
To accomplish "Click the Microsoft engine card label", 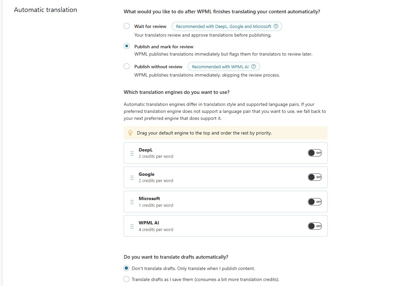I will coord(149,198).
